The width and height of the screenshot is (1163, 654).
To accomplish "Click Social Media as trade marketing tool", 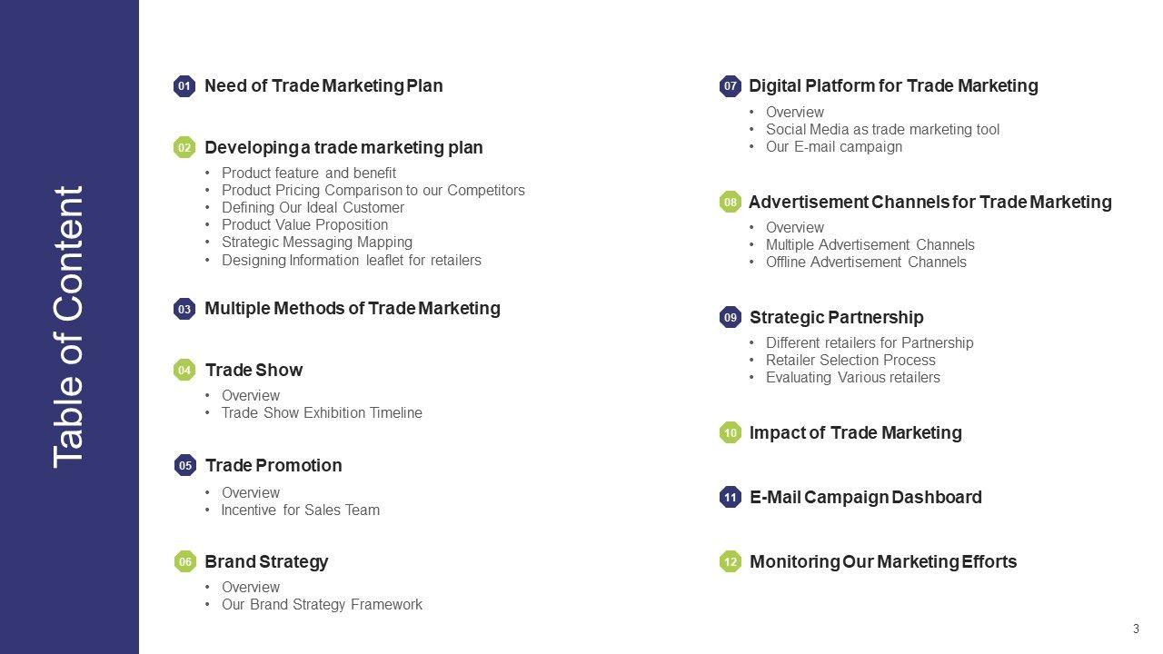I will (882, 130).
